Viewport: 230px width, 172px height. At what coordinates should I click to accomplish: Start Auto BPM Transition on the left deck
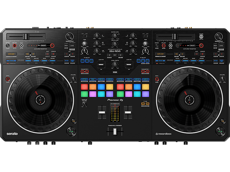click(52, 45)
